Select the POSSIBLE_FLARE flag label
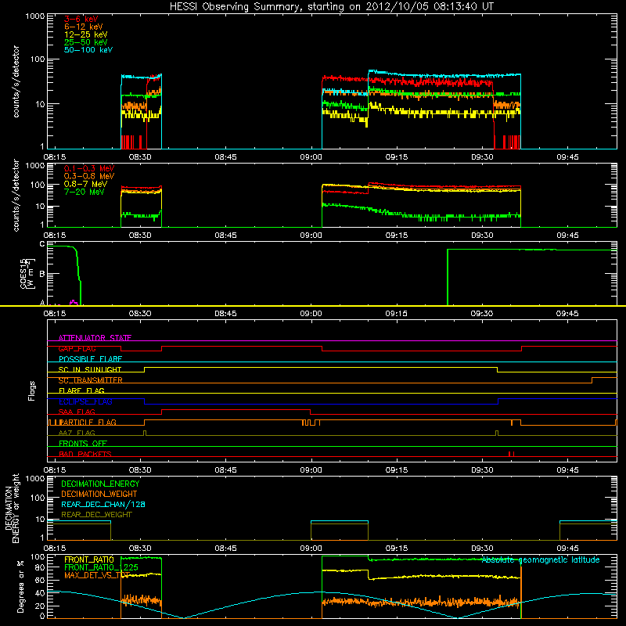The height and width of the screenshot is (626, 626). coord(90,359)
